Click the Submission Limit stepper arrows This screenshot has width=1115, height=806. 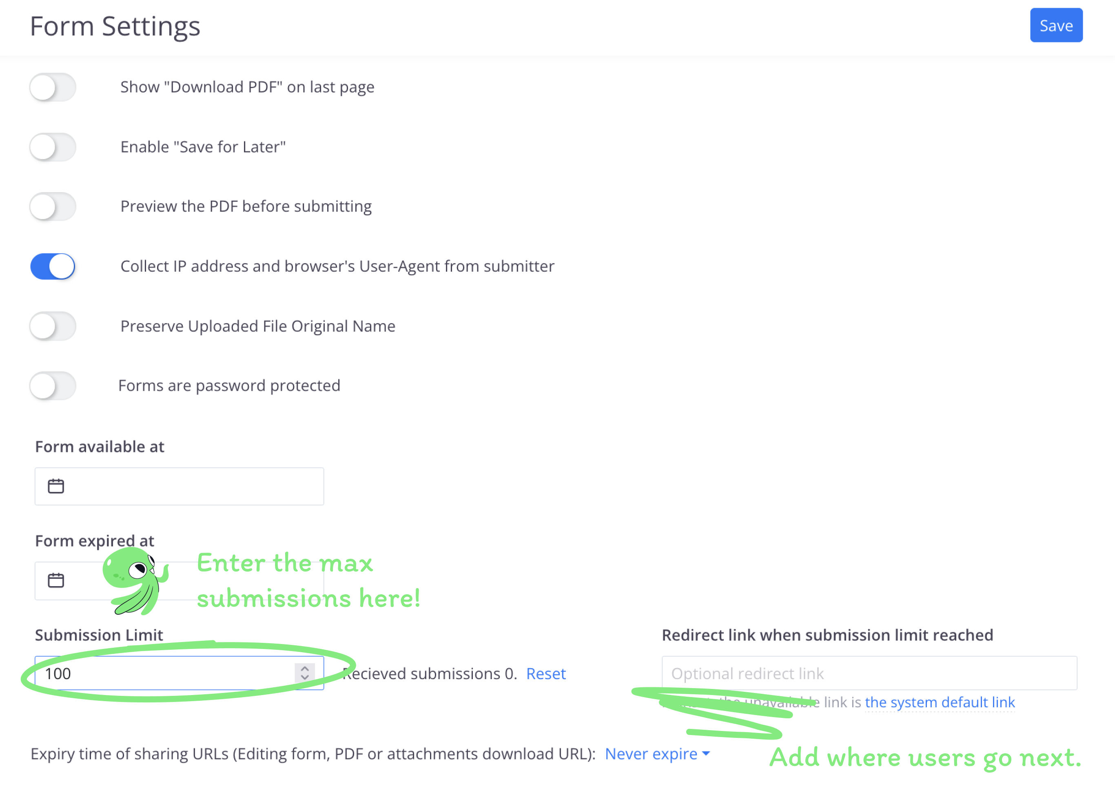point(305,672)
